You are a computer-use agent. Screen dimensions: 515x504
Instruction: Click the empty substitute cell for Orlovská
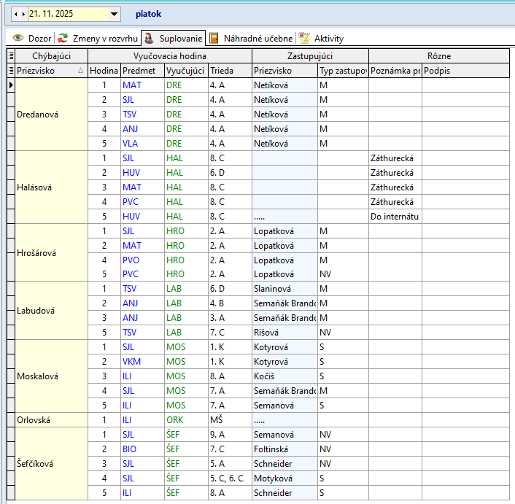[284, 419]
